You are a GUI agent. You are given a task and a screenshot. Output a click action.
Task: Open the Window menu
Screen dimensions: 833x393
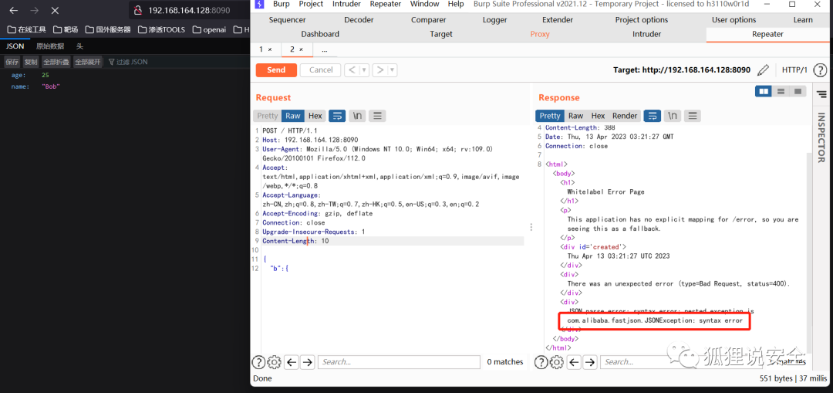click(424, 5)
